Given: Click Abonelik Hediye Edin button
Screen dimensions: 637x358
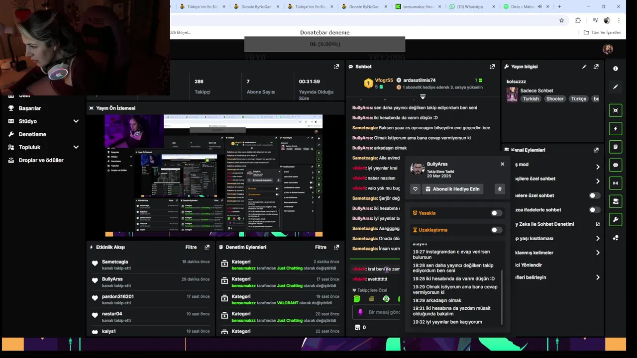Looking at the screenshot, I should 452,189.
